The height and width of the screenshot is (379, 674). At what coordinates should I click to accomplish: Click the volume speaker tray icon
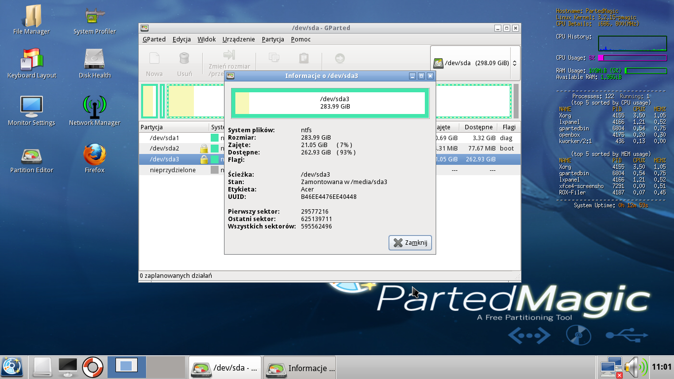pos(636,368)
